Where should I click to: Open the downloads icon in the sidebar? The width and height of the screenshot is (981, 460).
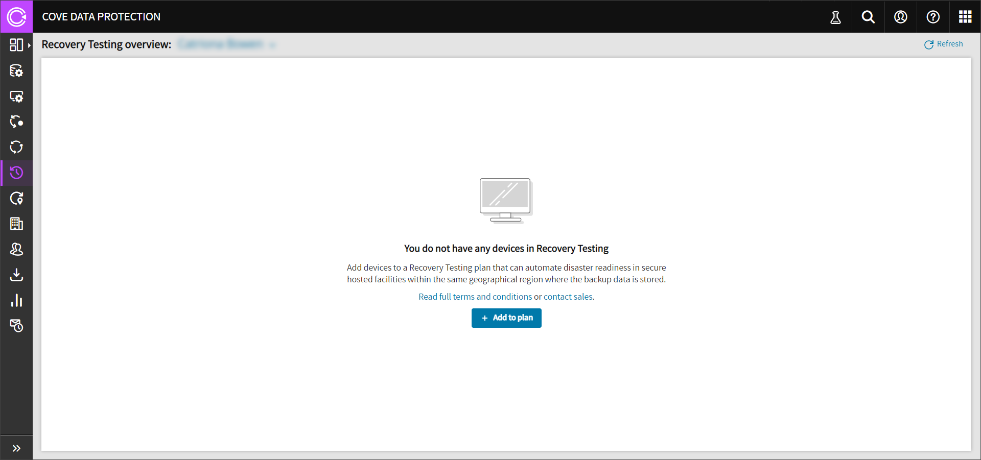pyautogui.click(x=16, y=275)
